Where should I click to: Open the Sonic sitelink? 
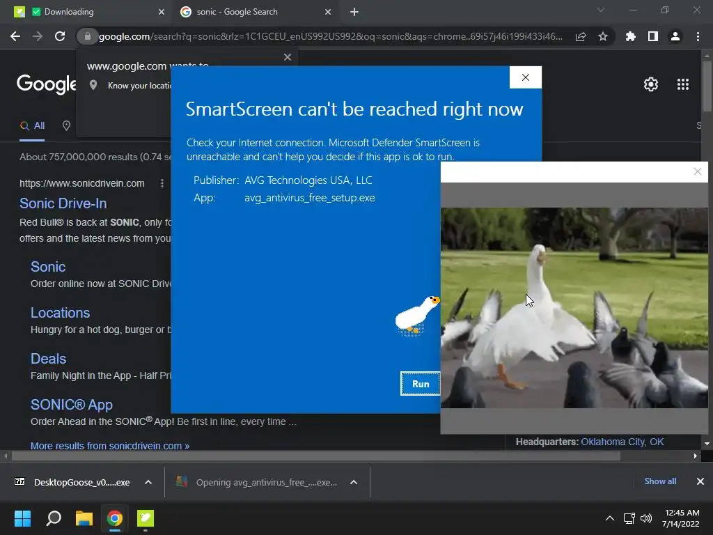pos(48,267)
